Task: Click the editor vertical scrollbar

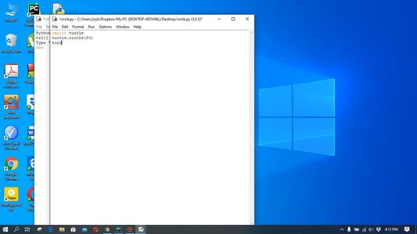Action: pos(252,127)
